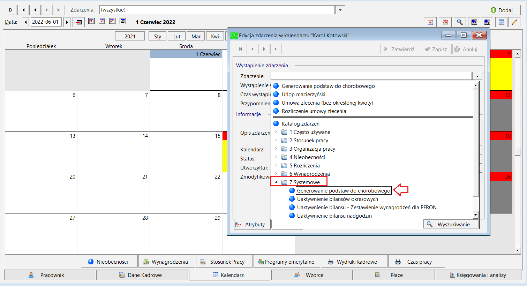Expand the 5 Rozliczenia folder

coord(276,165)
